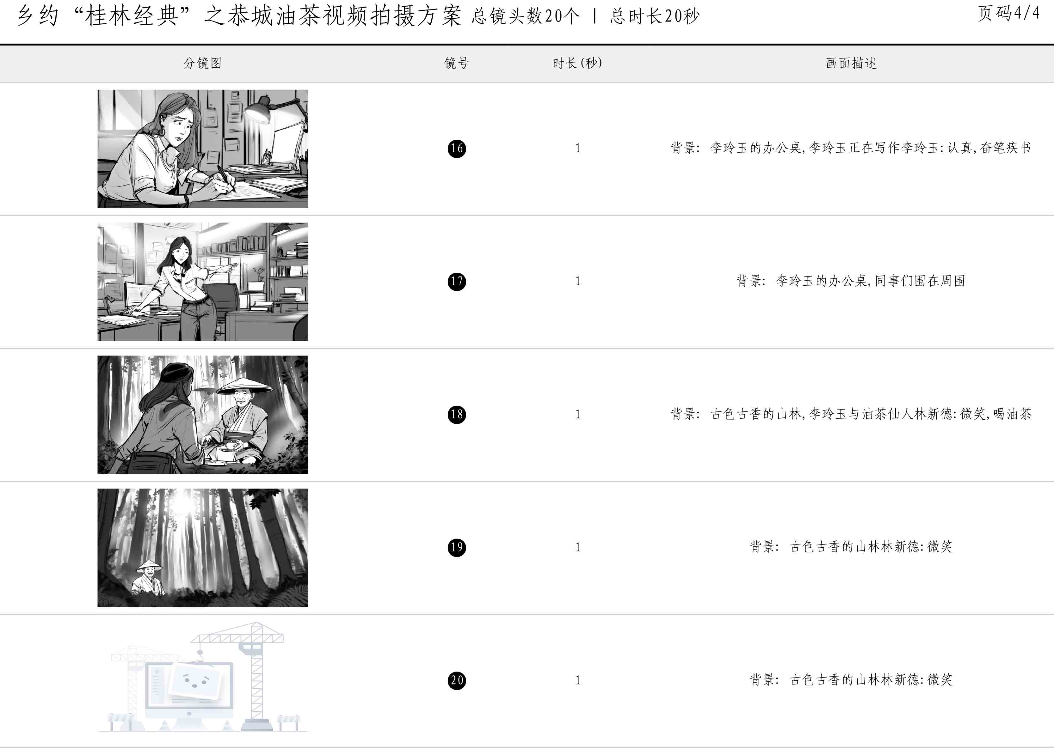The image size is (1054, 748).
Task: Click the shot number 16 badge
Action: (457, 148)
